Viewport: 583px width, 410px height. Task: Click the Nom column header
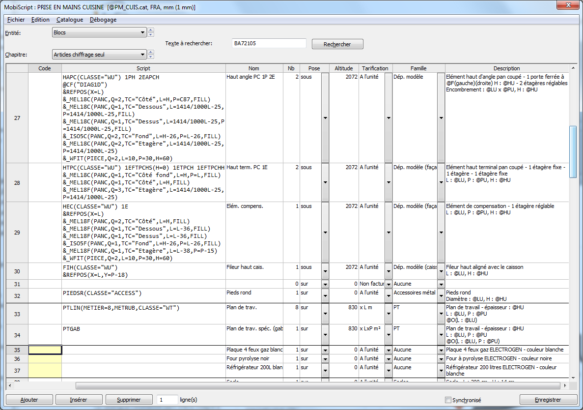(254, 68)
